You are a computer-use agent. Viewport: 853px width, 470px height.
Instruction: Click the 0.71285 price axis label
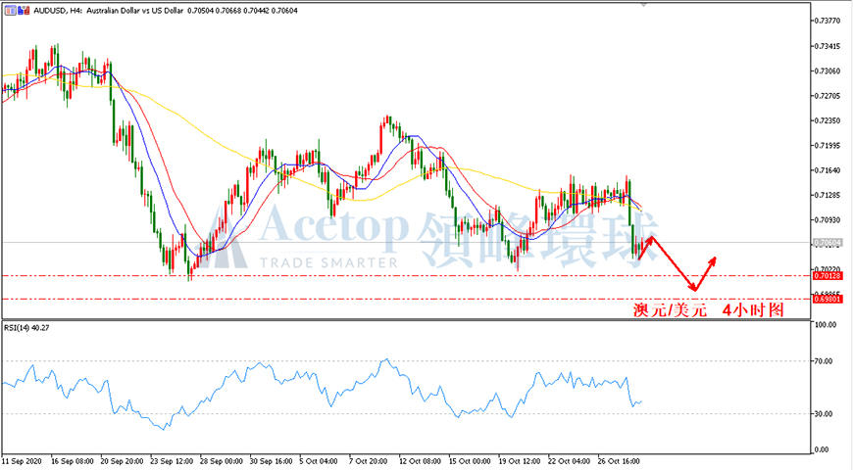pyautogui.click(x=828, y=195)
